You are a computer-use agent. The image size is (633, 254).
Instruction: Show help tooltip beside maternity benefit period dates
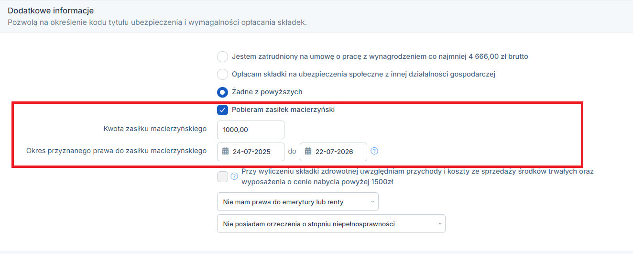[x=375, y=151]
